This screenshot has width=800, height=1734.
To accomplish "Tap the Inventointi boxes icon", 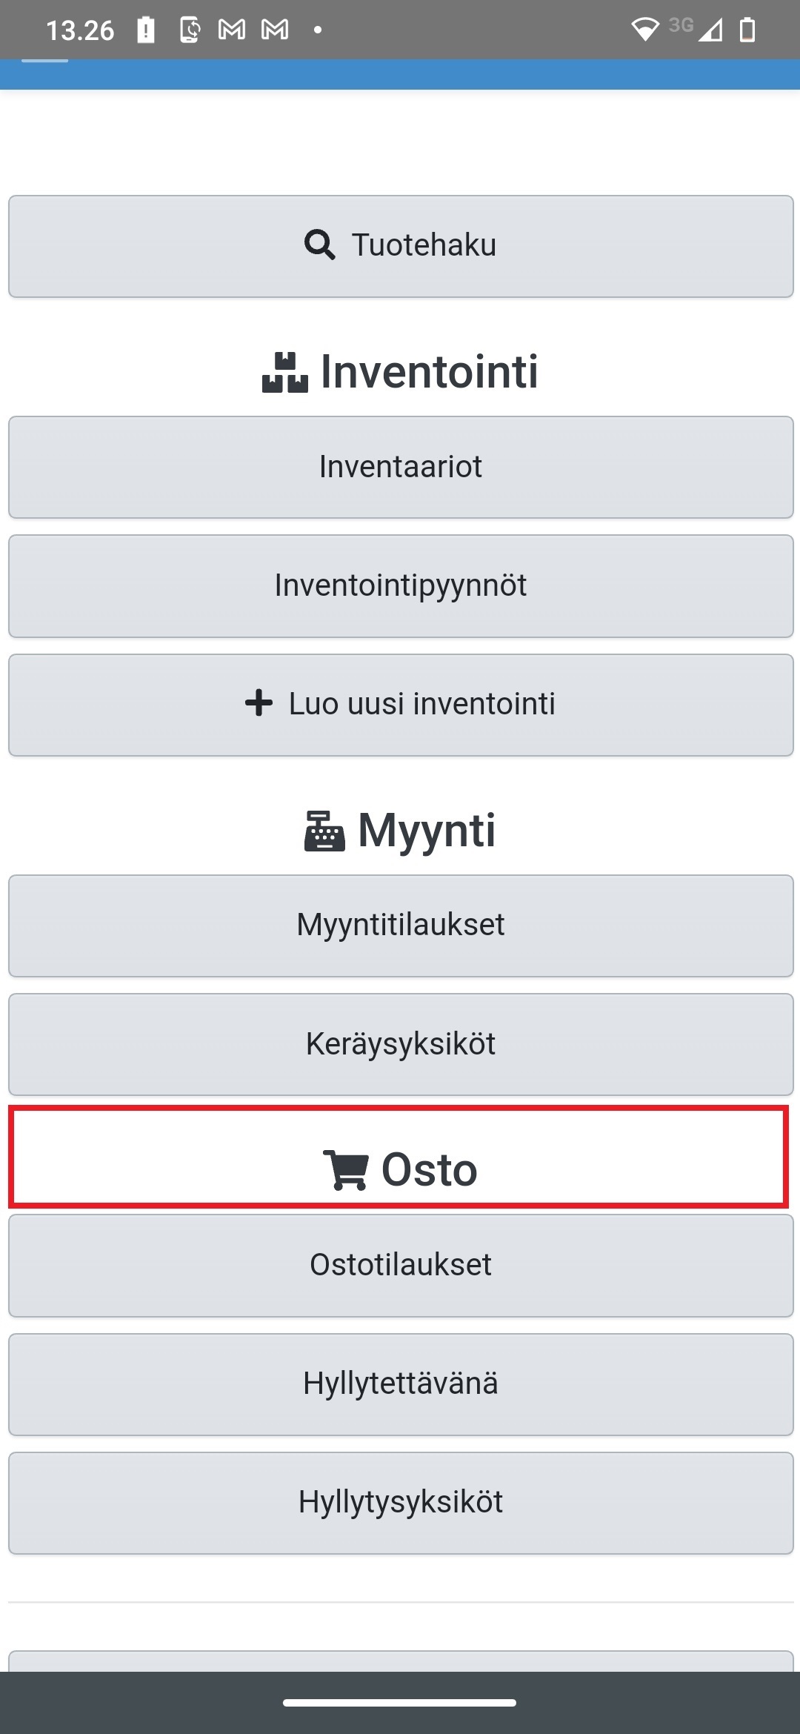I will (285, 372).
